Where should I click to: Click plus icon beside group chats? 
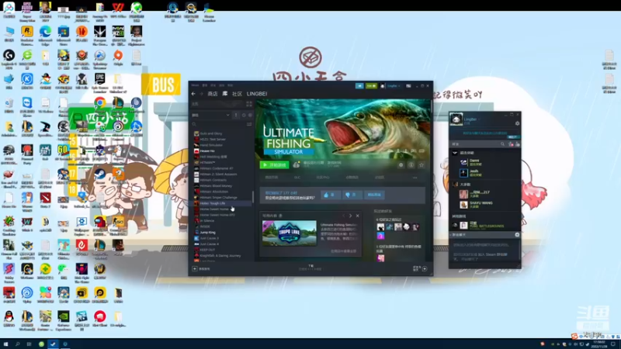[517, 235]
